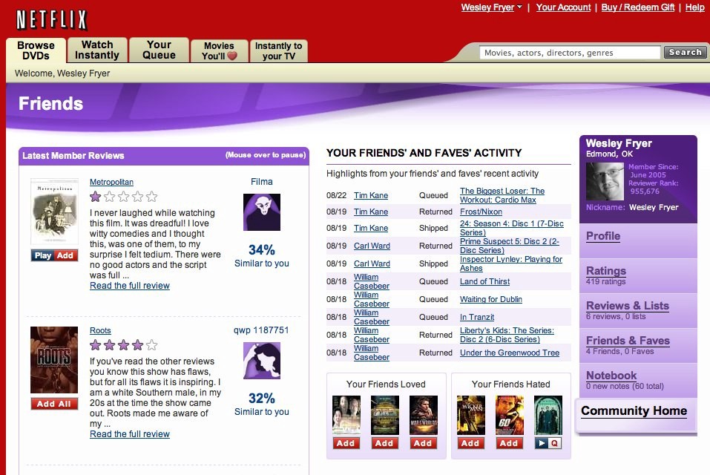Viewport: 710px width, 475px height.
Task: Click Play on the Metropolitan cover
Action: coord(43,255)
